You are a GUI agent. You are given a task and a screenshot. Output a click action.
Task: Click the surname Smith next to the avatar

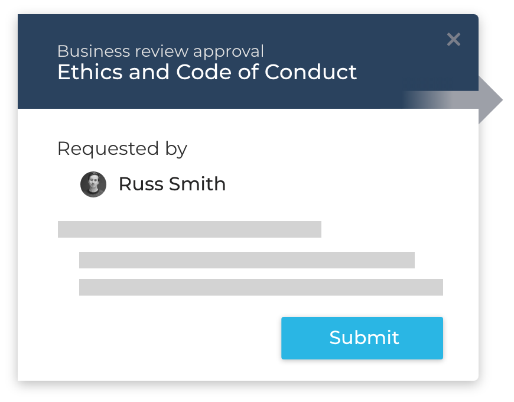(197, 184)
